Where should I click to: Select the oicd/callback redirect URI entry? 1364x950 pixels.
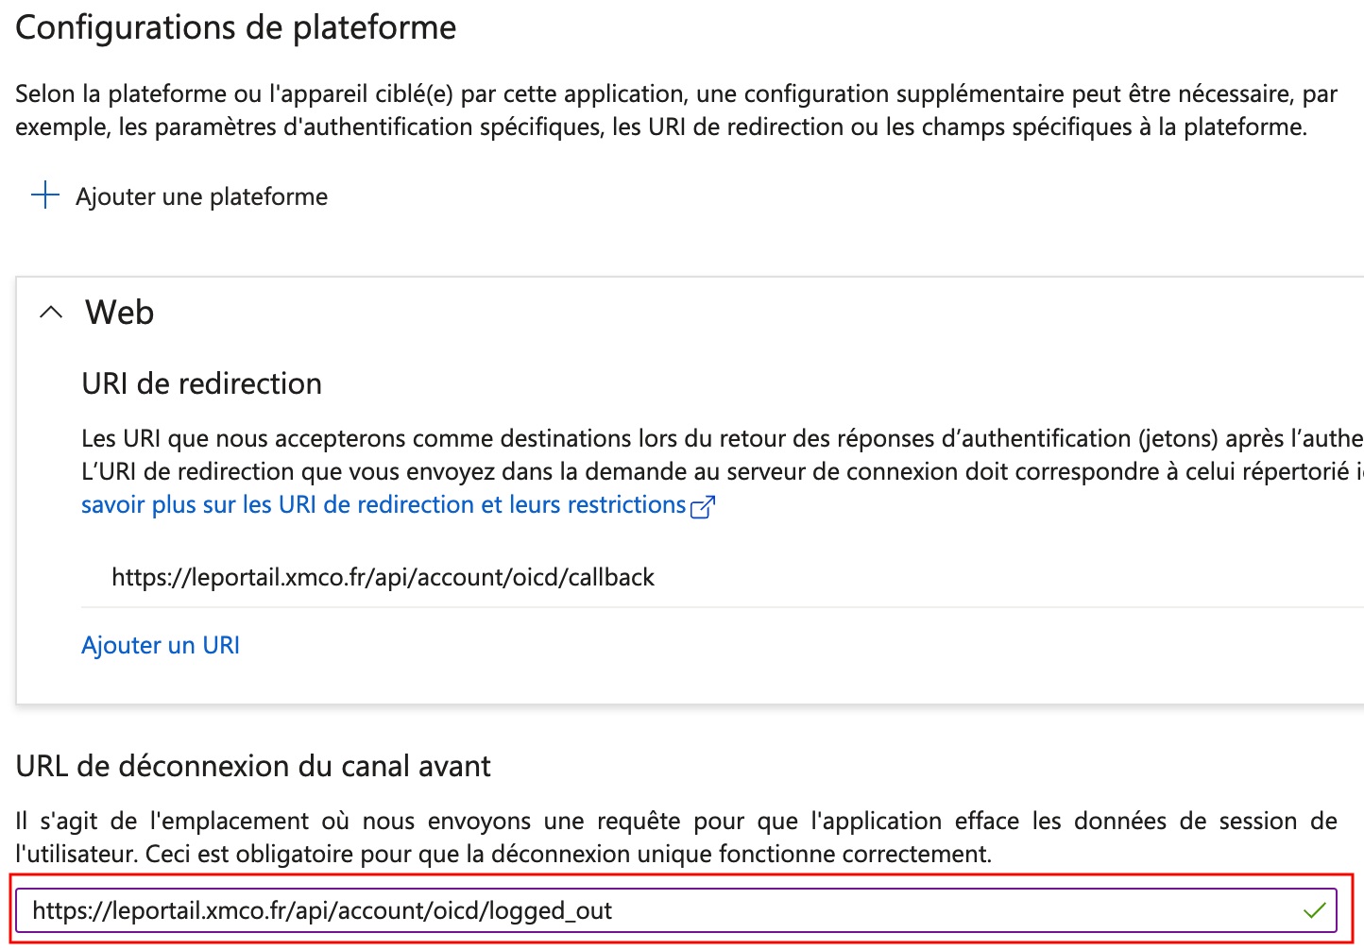[383, 577]
